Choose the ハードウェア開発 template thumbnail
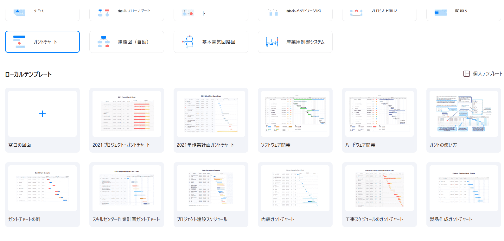The image size is (504, 241). pyautogui.click(x=380, y=114)
